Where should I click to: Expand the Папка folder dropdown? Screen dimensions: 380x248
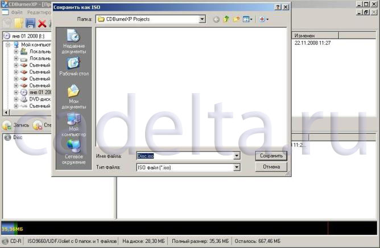tap(202, 19)
